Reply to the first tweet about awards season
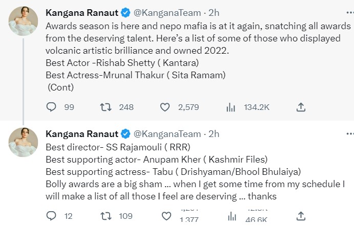354x226 pixels. click(x=51, y=107)
